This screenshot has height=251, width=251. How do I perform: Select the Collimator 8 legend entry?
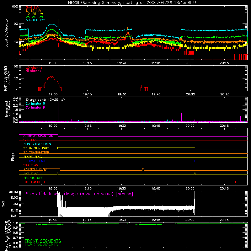point(35,104)
